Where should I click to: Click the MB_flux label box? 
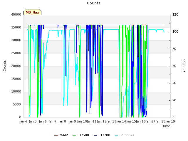[32, 12]
